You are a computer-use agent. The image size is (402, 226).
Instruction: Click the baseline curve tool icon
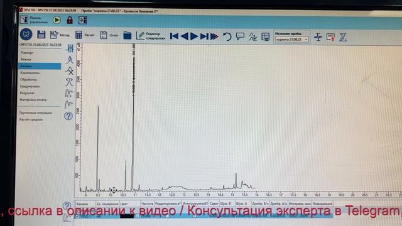coord(68,104)
